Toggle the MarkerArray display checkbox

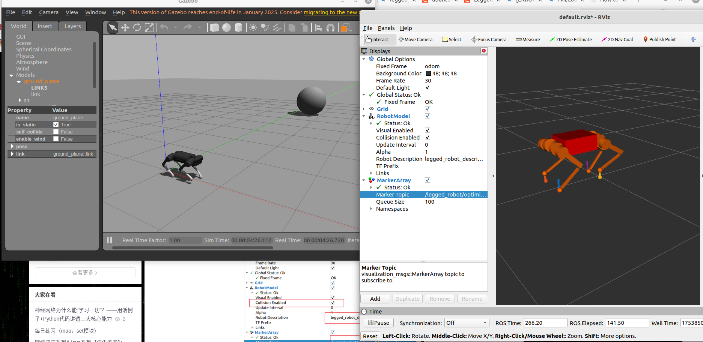tap(427, 180)
